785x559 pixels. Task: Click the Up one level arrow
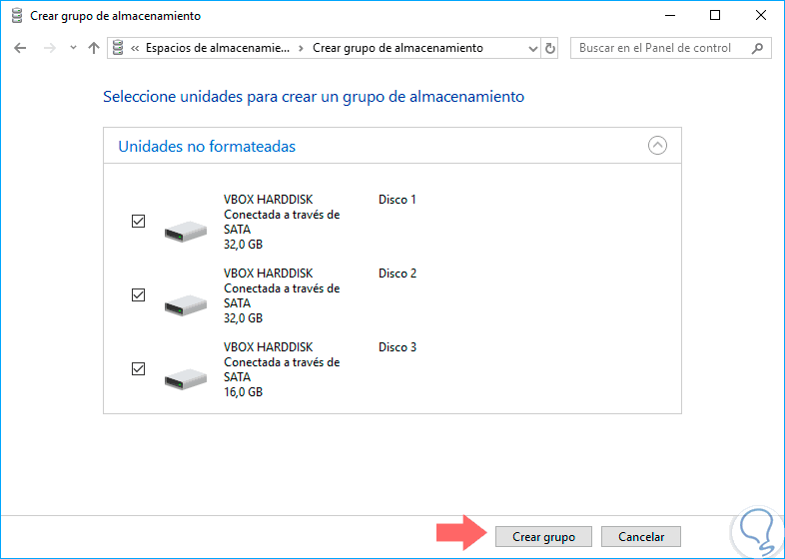coord(94,48)
